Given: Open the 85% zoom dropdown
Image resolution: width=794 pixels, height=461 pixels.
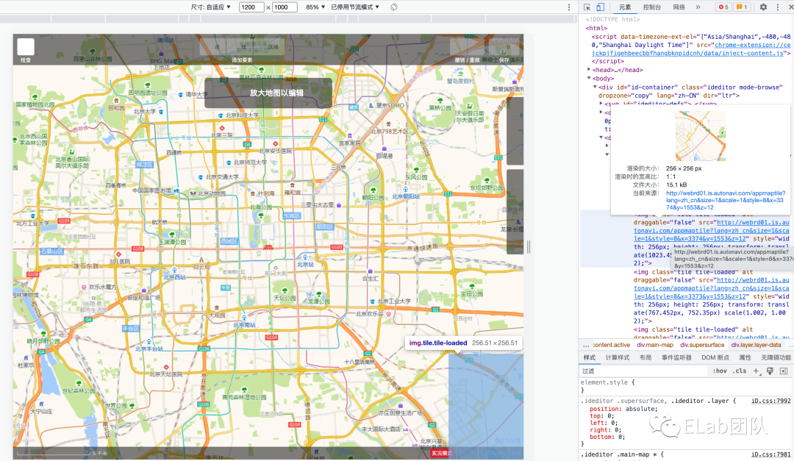Looking at the screenshot, I should point(315,7).
